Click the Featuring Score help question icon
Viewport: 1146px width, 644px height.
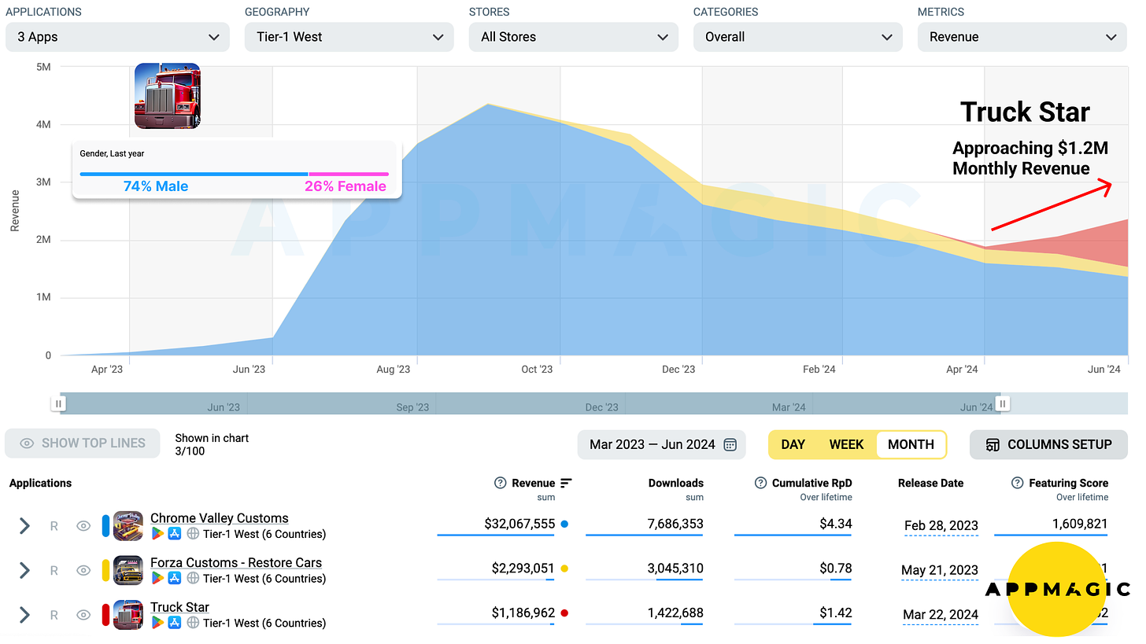coord(1017,483)
